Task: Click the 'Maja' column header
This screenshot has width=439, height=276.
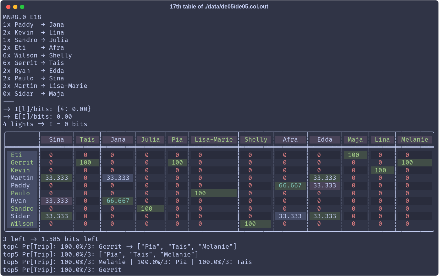Action: point(355,139)
